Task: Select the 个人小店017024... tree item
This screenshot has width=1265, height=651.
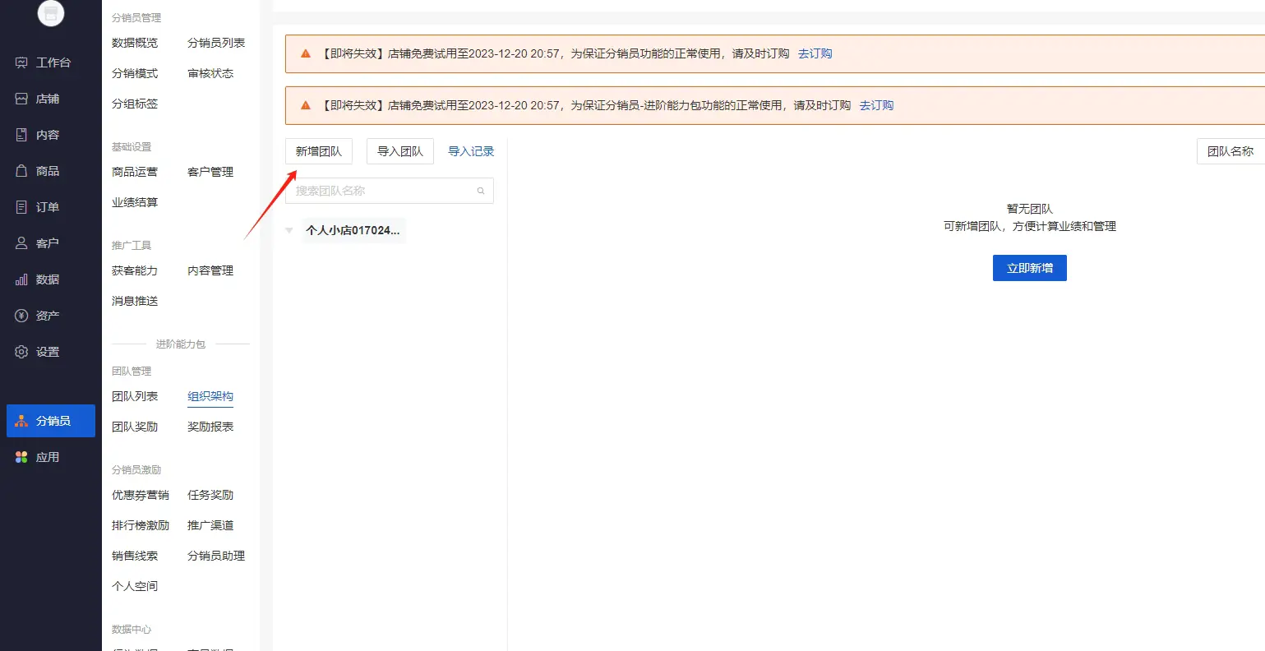Action: [x=353, y=231]
